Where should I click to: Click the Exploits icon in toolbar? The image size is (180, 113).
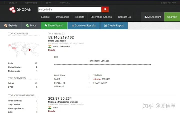click(5, 25)
